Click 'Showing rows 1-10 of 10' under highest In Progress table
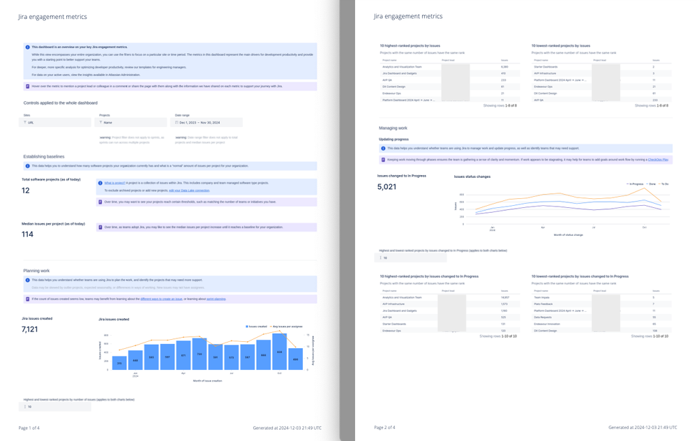 tap(498, 336)
